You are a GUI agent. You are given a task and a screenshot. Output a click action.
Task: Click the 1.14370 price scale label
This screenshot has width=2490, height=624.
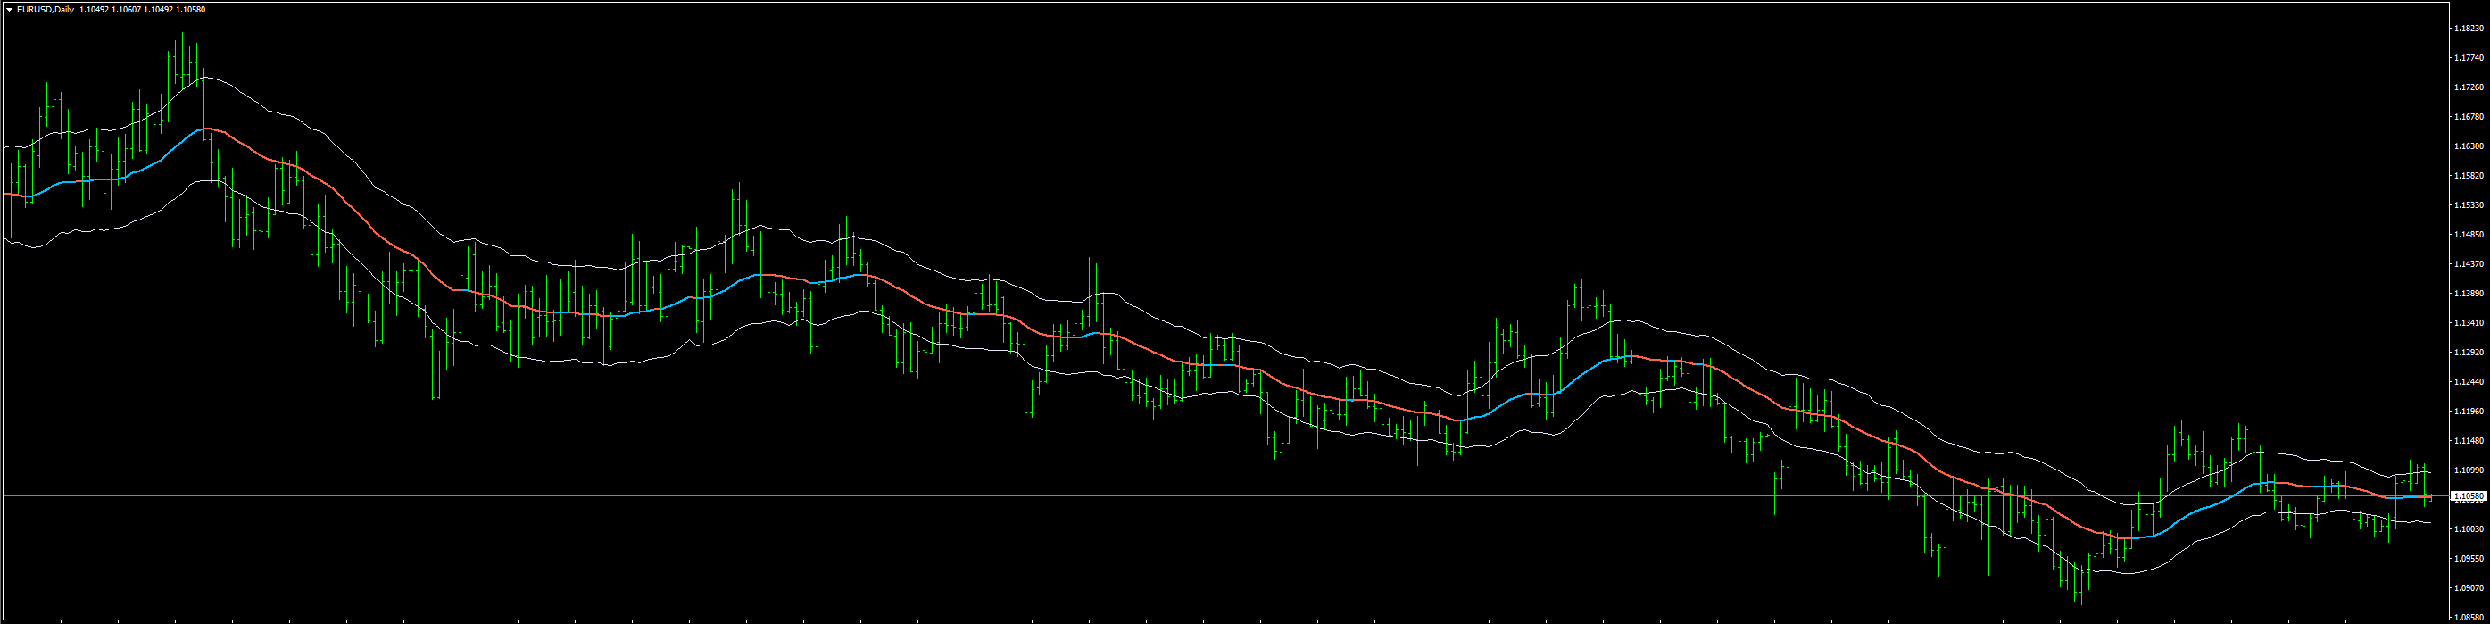click(x=2469, y=264)
